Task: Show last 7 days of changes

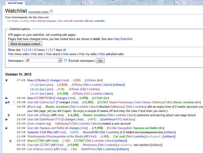Action: pyautogui.click(x=54, y=50)
